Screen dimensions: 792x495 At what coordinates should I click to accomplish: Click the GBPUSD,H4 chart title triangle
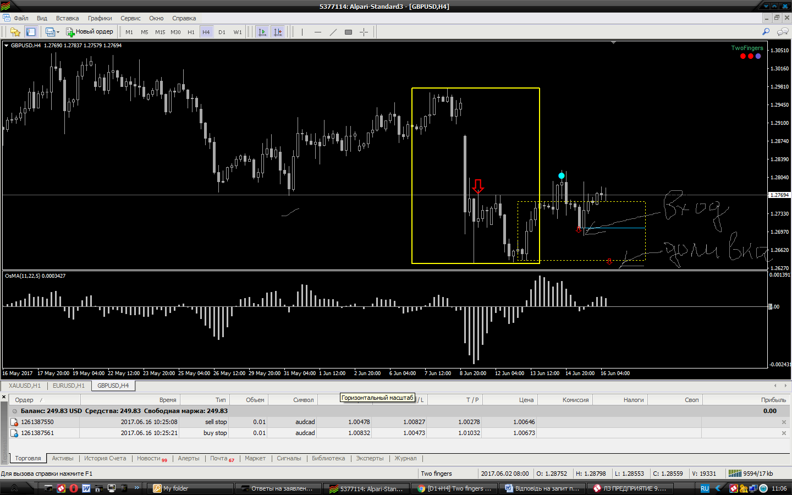pos(7,46)
